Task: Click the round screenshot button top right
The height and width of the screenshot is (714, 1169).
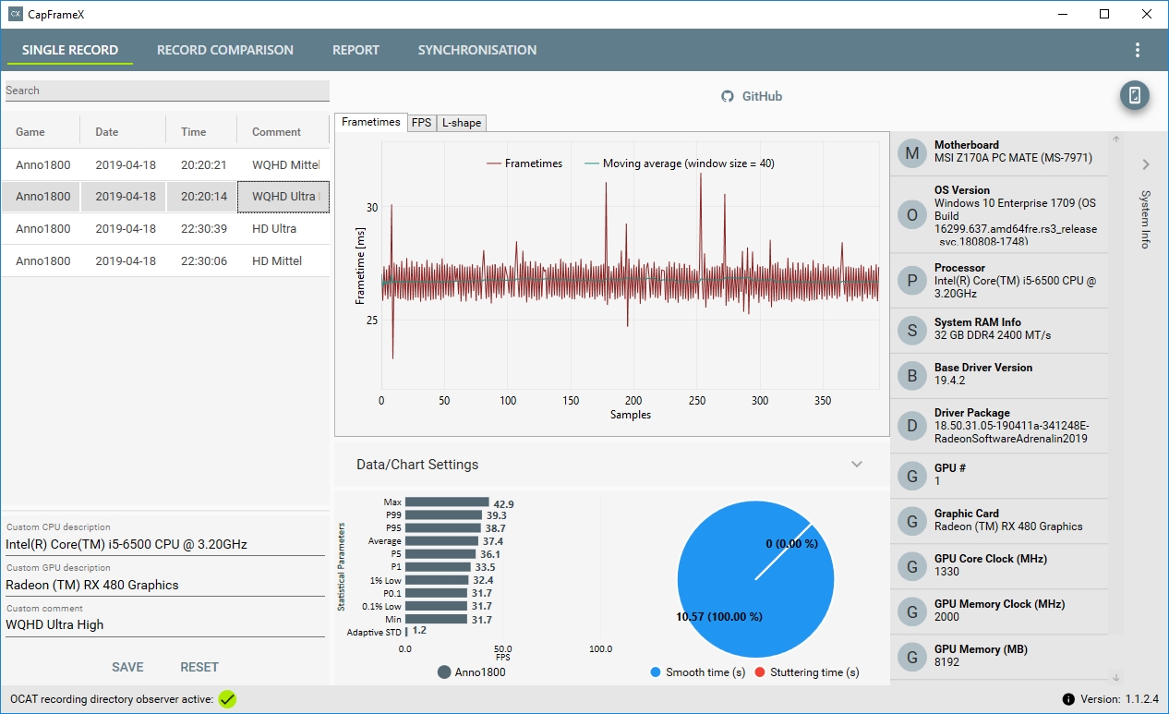Action: coord(1135,95)
